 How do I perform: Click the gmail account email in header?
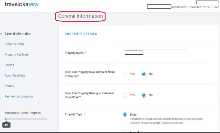(166, 7)
